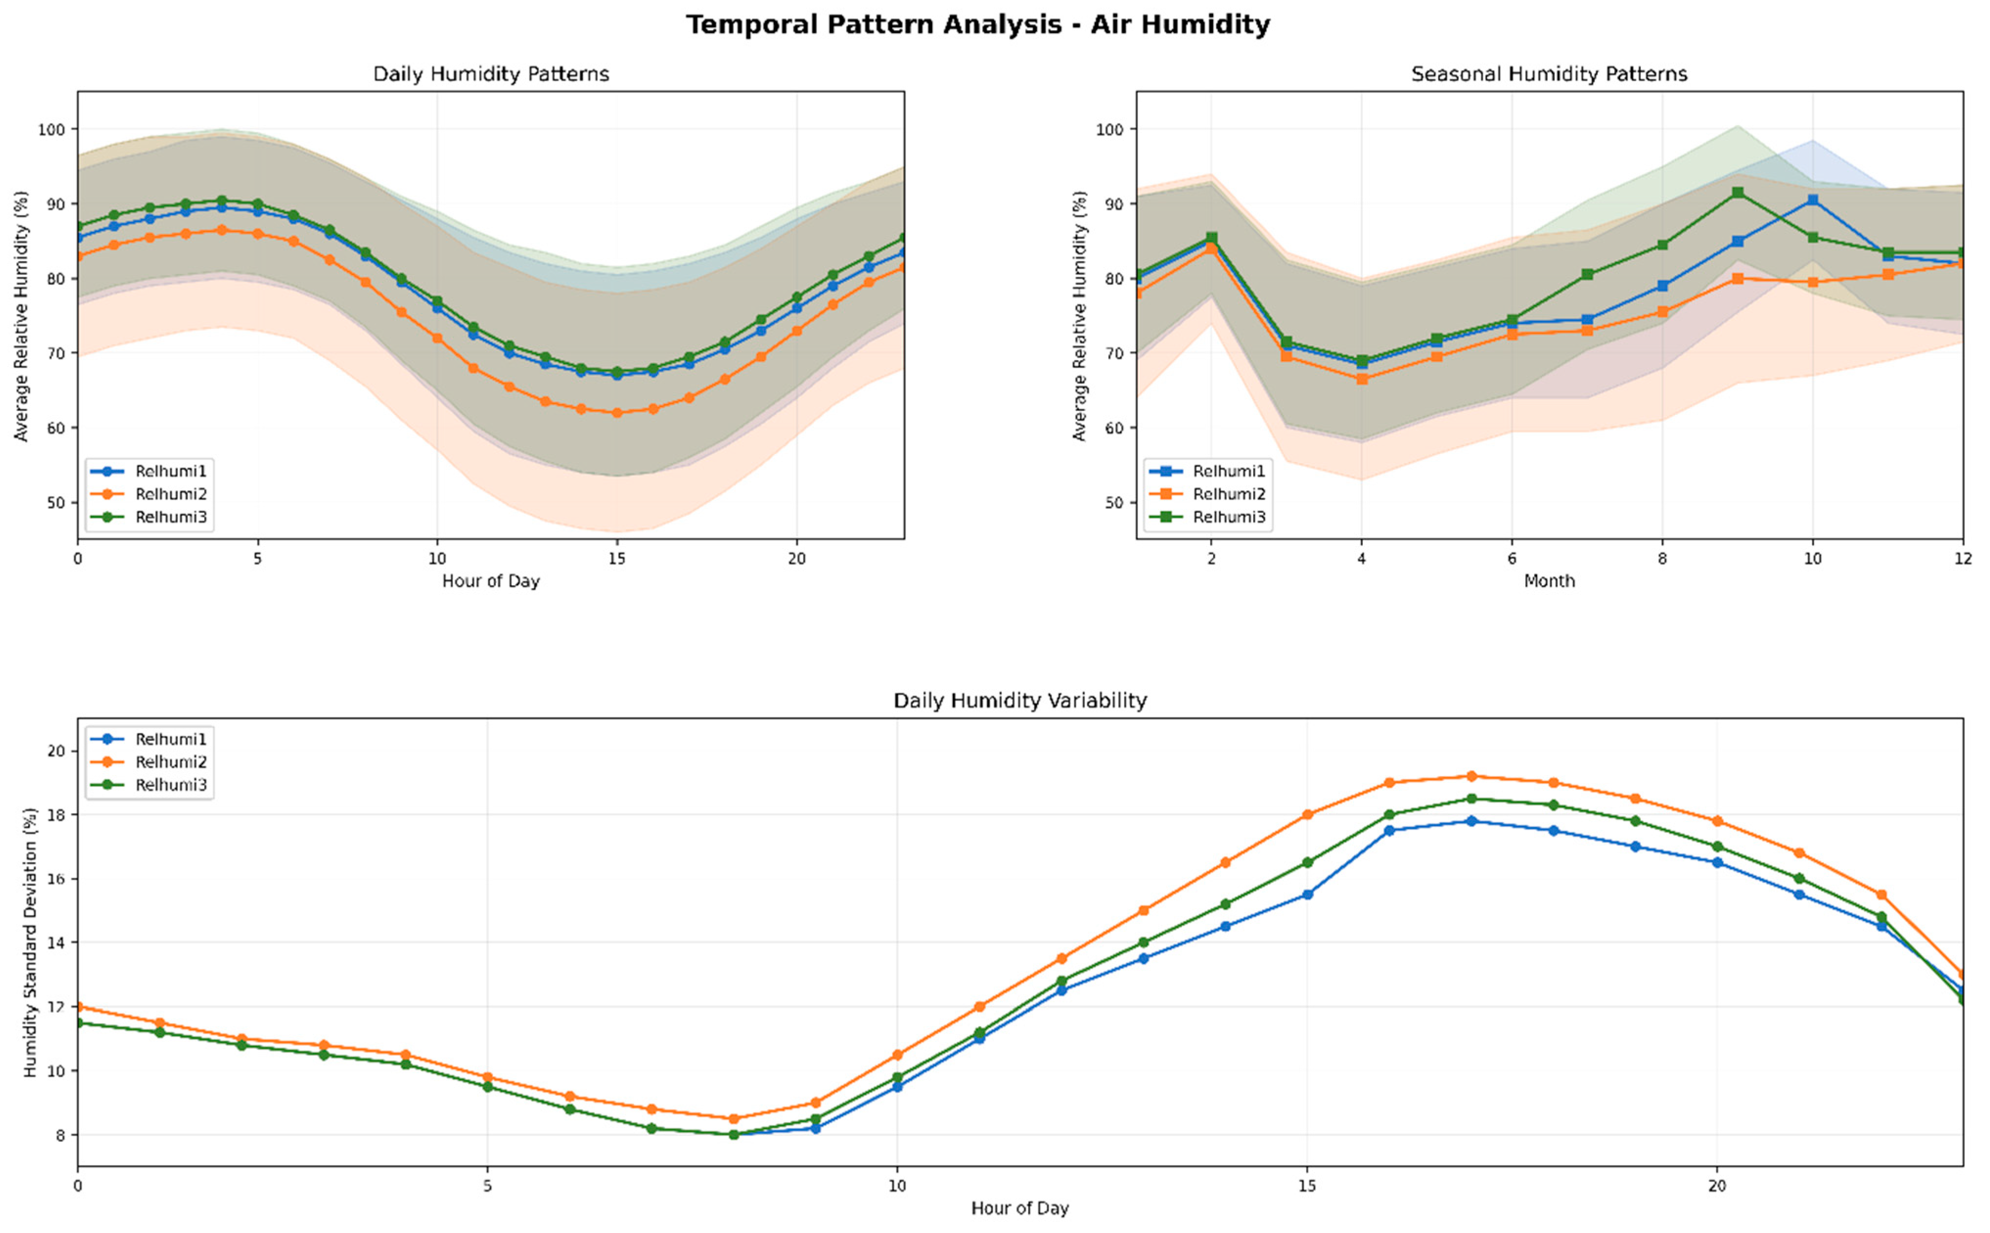Select Relhumi3 in the variability chart legend
Viewport: 1990px width, 1233px height.
click(x=170, y=784)
